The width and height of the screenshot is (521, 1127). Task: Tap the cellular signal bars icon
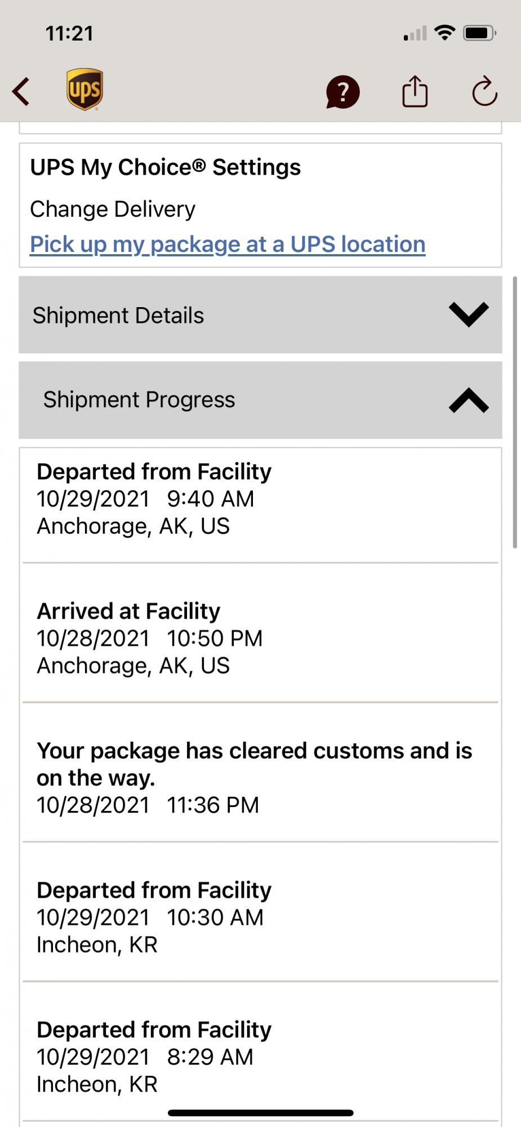[415, 34]
